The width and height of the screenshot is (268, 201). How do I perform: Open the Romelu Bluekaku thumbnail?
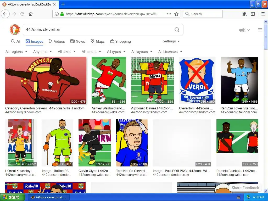(x=237, y=143)
